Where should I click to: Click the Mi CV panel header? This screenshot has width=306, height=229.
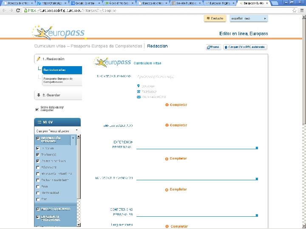click(x=57, y=122)
